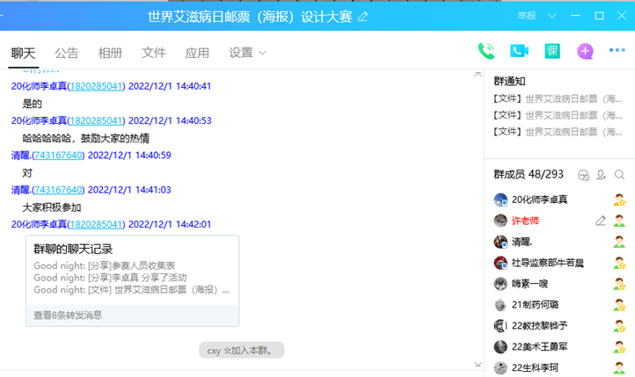
Task: Start a group video call
Action: (519, 51)
